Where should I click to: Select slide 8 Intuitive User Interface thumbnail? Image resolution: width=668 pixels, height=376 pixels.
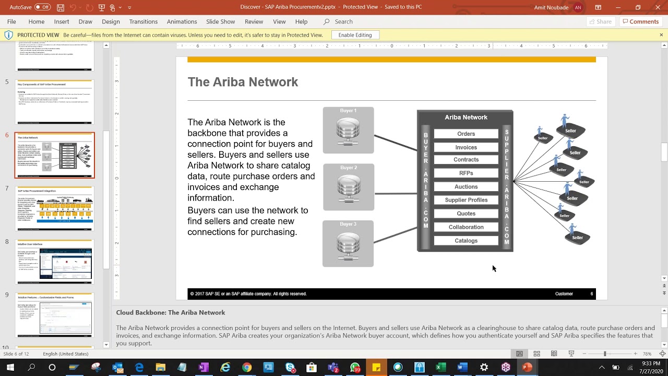pyautogui.click(x=55, y=262)
